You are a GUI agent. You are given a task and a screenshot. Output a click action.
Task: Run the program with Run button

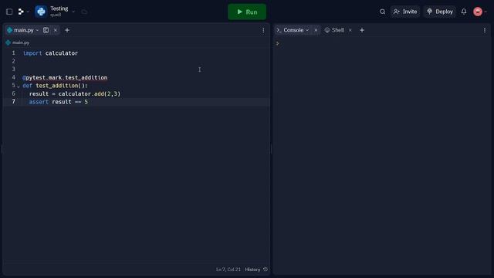[247, 12]
